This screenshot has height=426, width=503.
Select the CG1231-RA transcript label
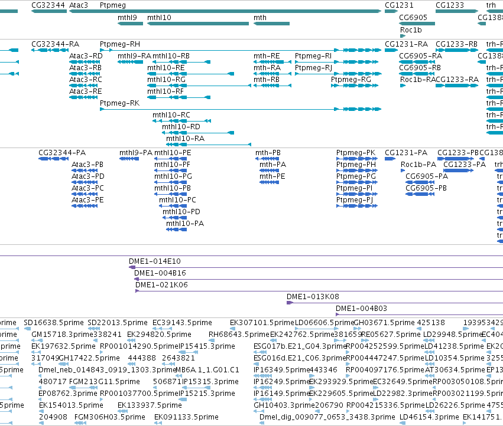tap(407, 44)
